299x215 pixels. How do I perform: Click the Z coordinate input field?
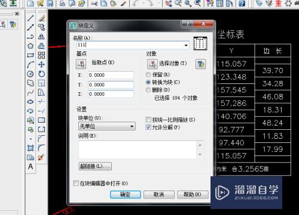(x=111, y=94)
